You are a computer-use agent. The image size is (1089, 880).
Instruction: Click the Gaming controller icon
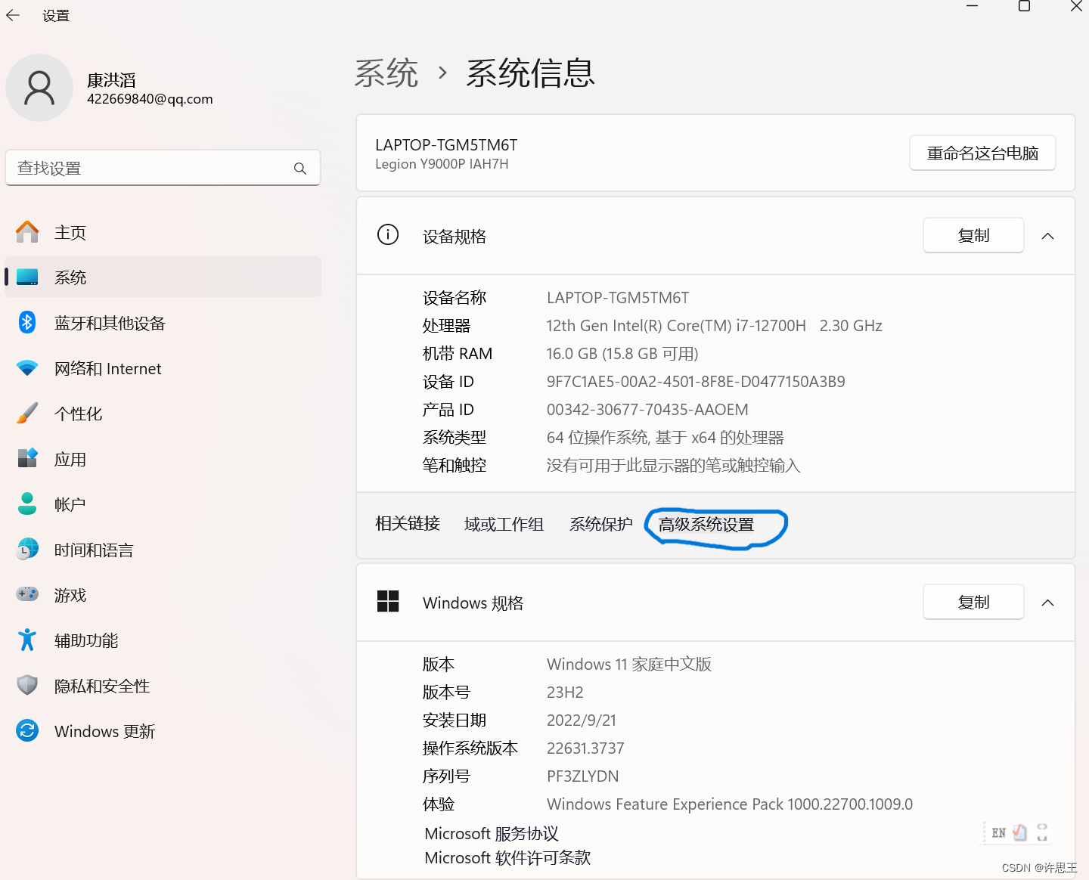[27, 594]
